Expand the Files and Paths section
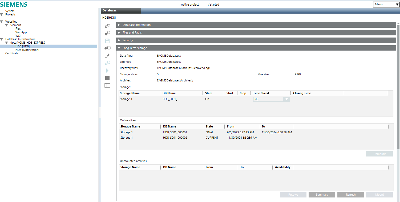Image resolution: width=400 pixels, height=202 pixels. click(132, 32)
